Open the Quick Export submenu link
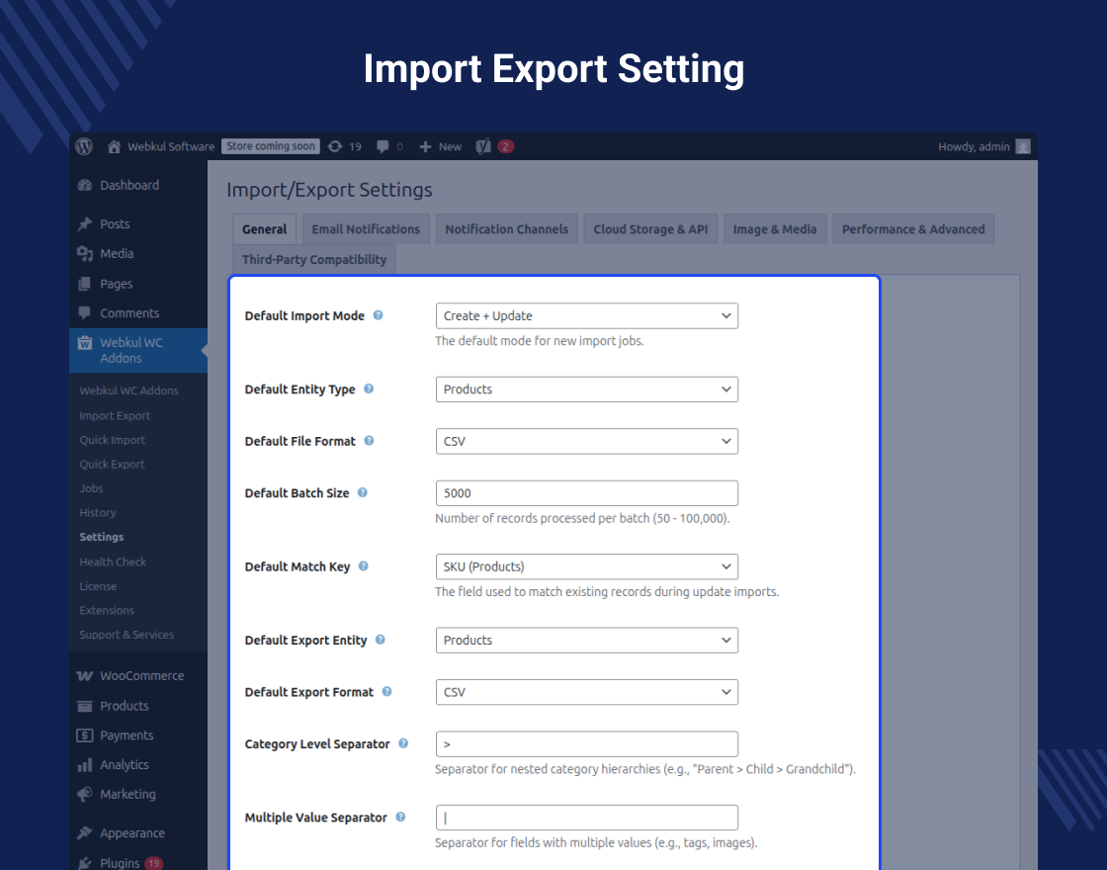The width and height of the screenshot is (1107, 870). (112, 464)
